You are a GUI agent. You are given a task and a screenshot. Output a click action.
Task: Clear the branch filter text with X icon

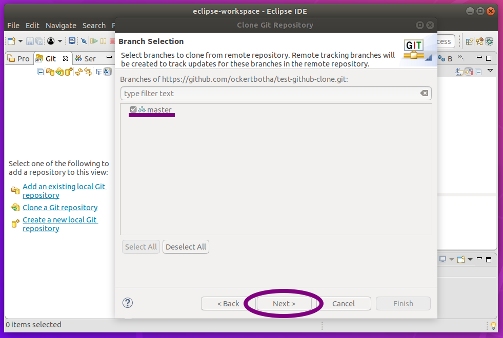coord(424,93)
